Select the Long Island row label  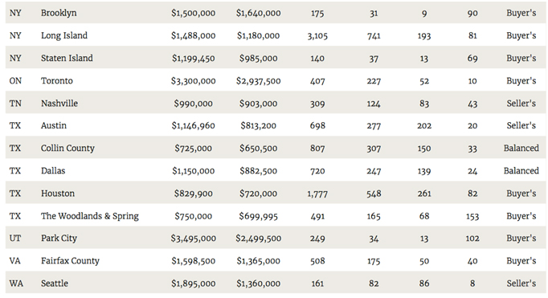[64, 35]
